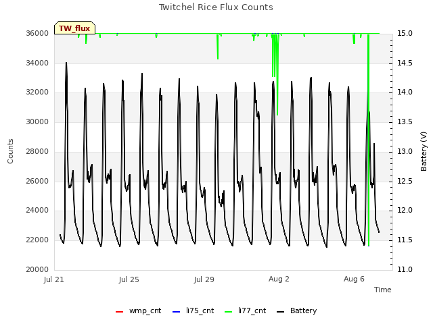Click the 11.5 Battery axis tick label
This screenshot has width=433, height=324.
coord(405,240)
